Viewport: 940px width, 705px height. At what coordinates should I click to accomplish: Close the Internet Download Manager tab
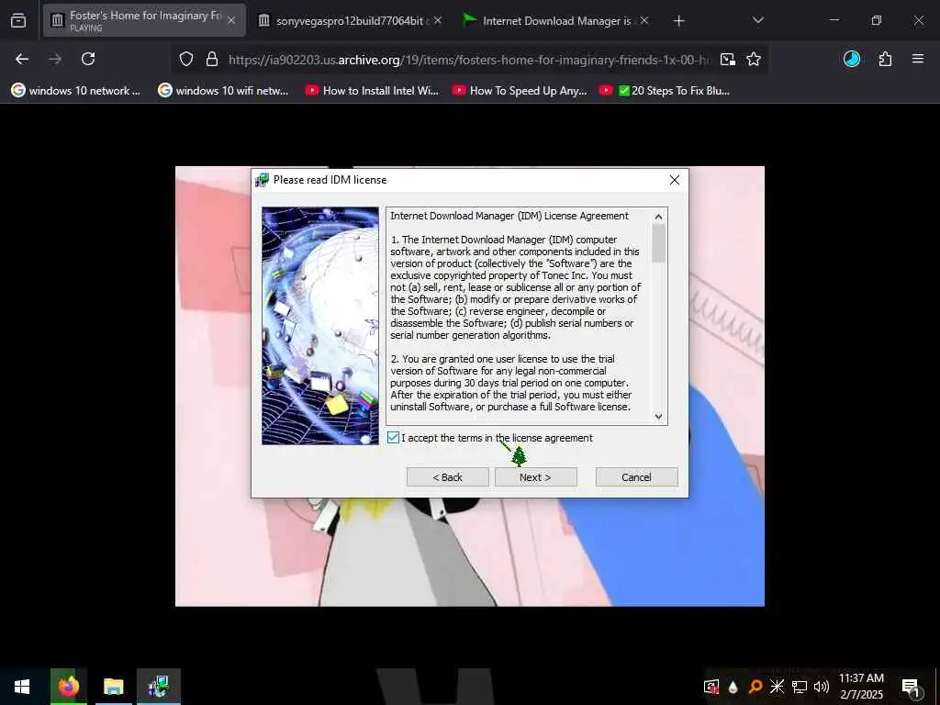[643, 20]
